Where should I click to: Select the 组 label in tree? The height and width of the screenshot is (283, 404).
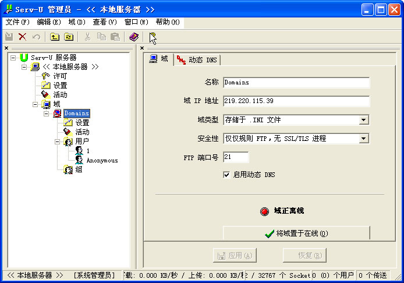point(79,169)
